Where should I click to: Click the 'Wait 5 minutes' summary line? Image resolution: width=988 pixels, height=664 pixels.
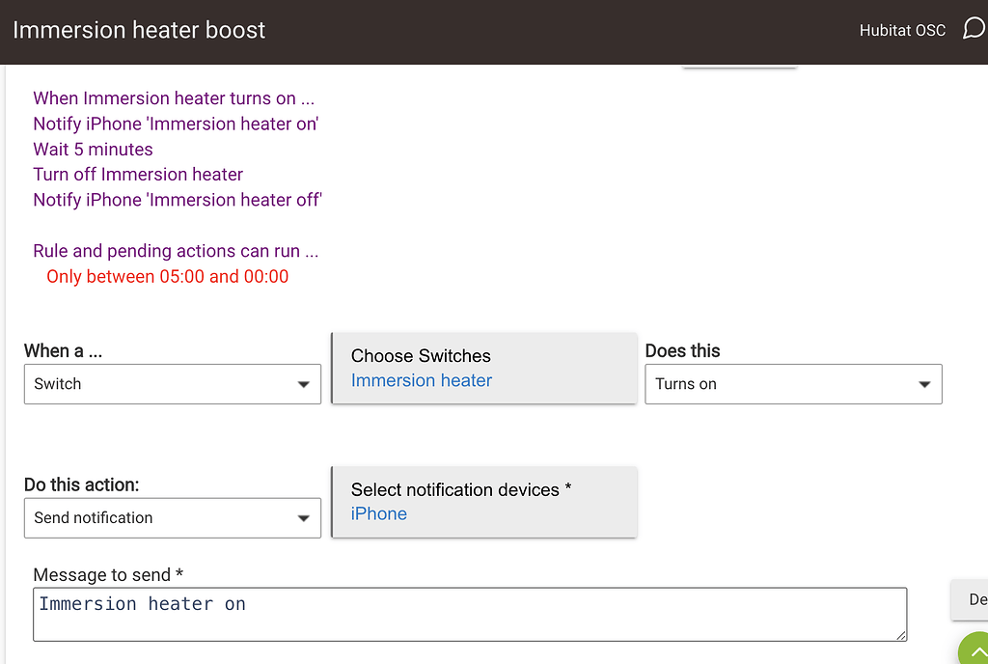(93, 150)
